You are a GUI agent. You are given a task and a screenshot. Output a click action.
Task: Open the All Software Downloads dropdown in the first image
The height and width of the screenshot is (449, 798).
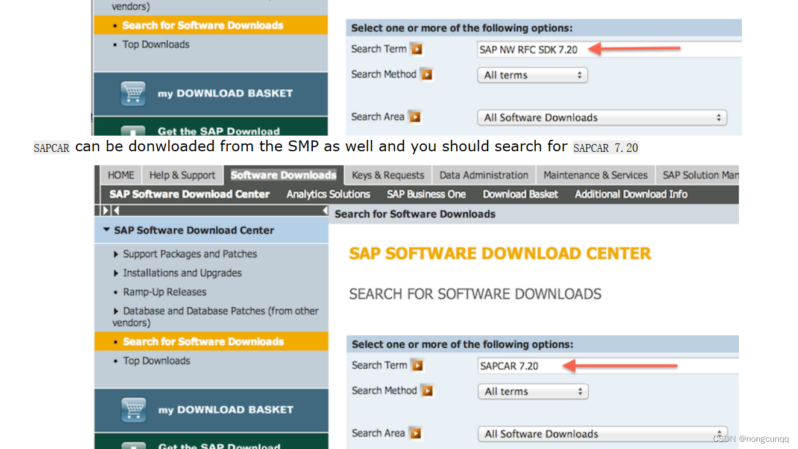point(602,118)
